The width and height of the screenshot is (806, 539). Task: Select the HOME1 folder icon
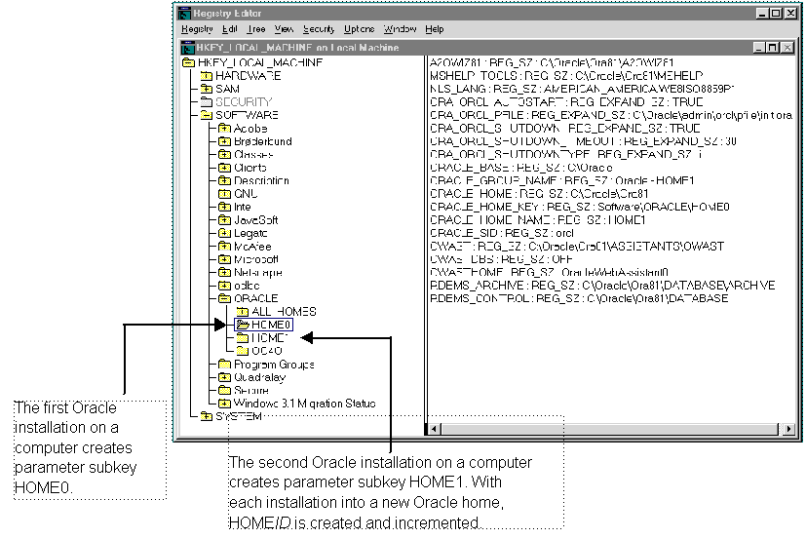tap(242, 337)
